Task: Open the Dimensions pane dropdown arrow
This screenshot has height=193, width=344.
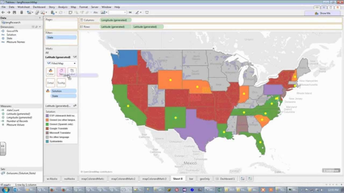Action: 40,26
